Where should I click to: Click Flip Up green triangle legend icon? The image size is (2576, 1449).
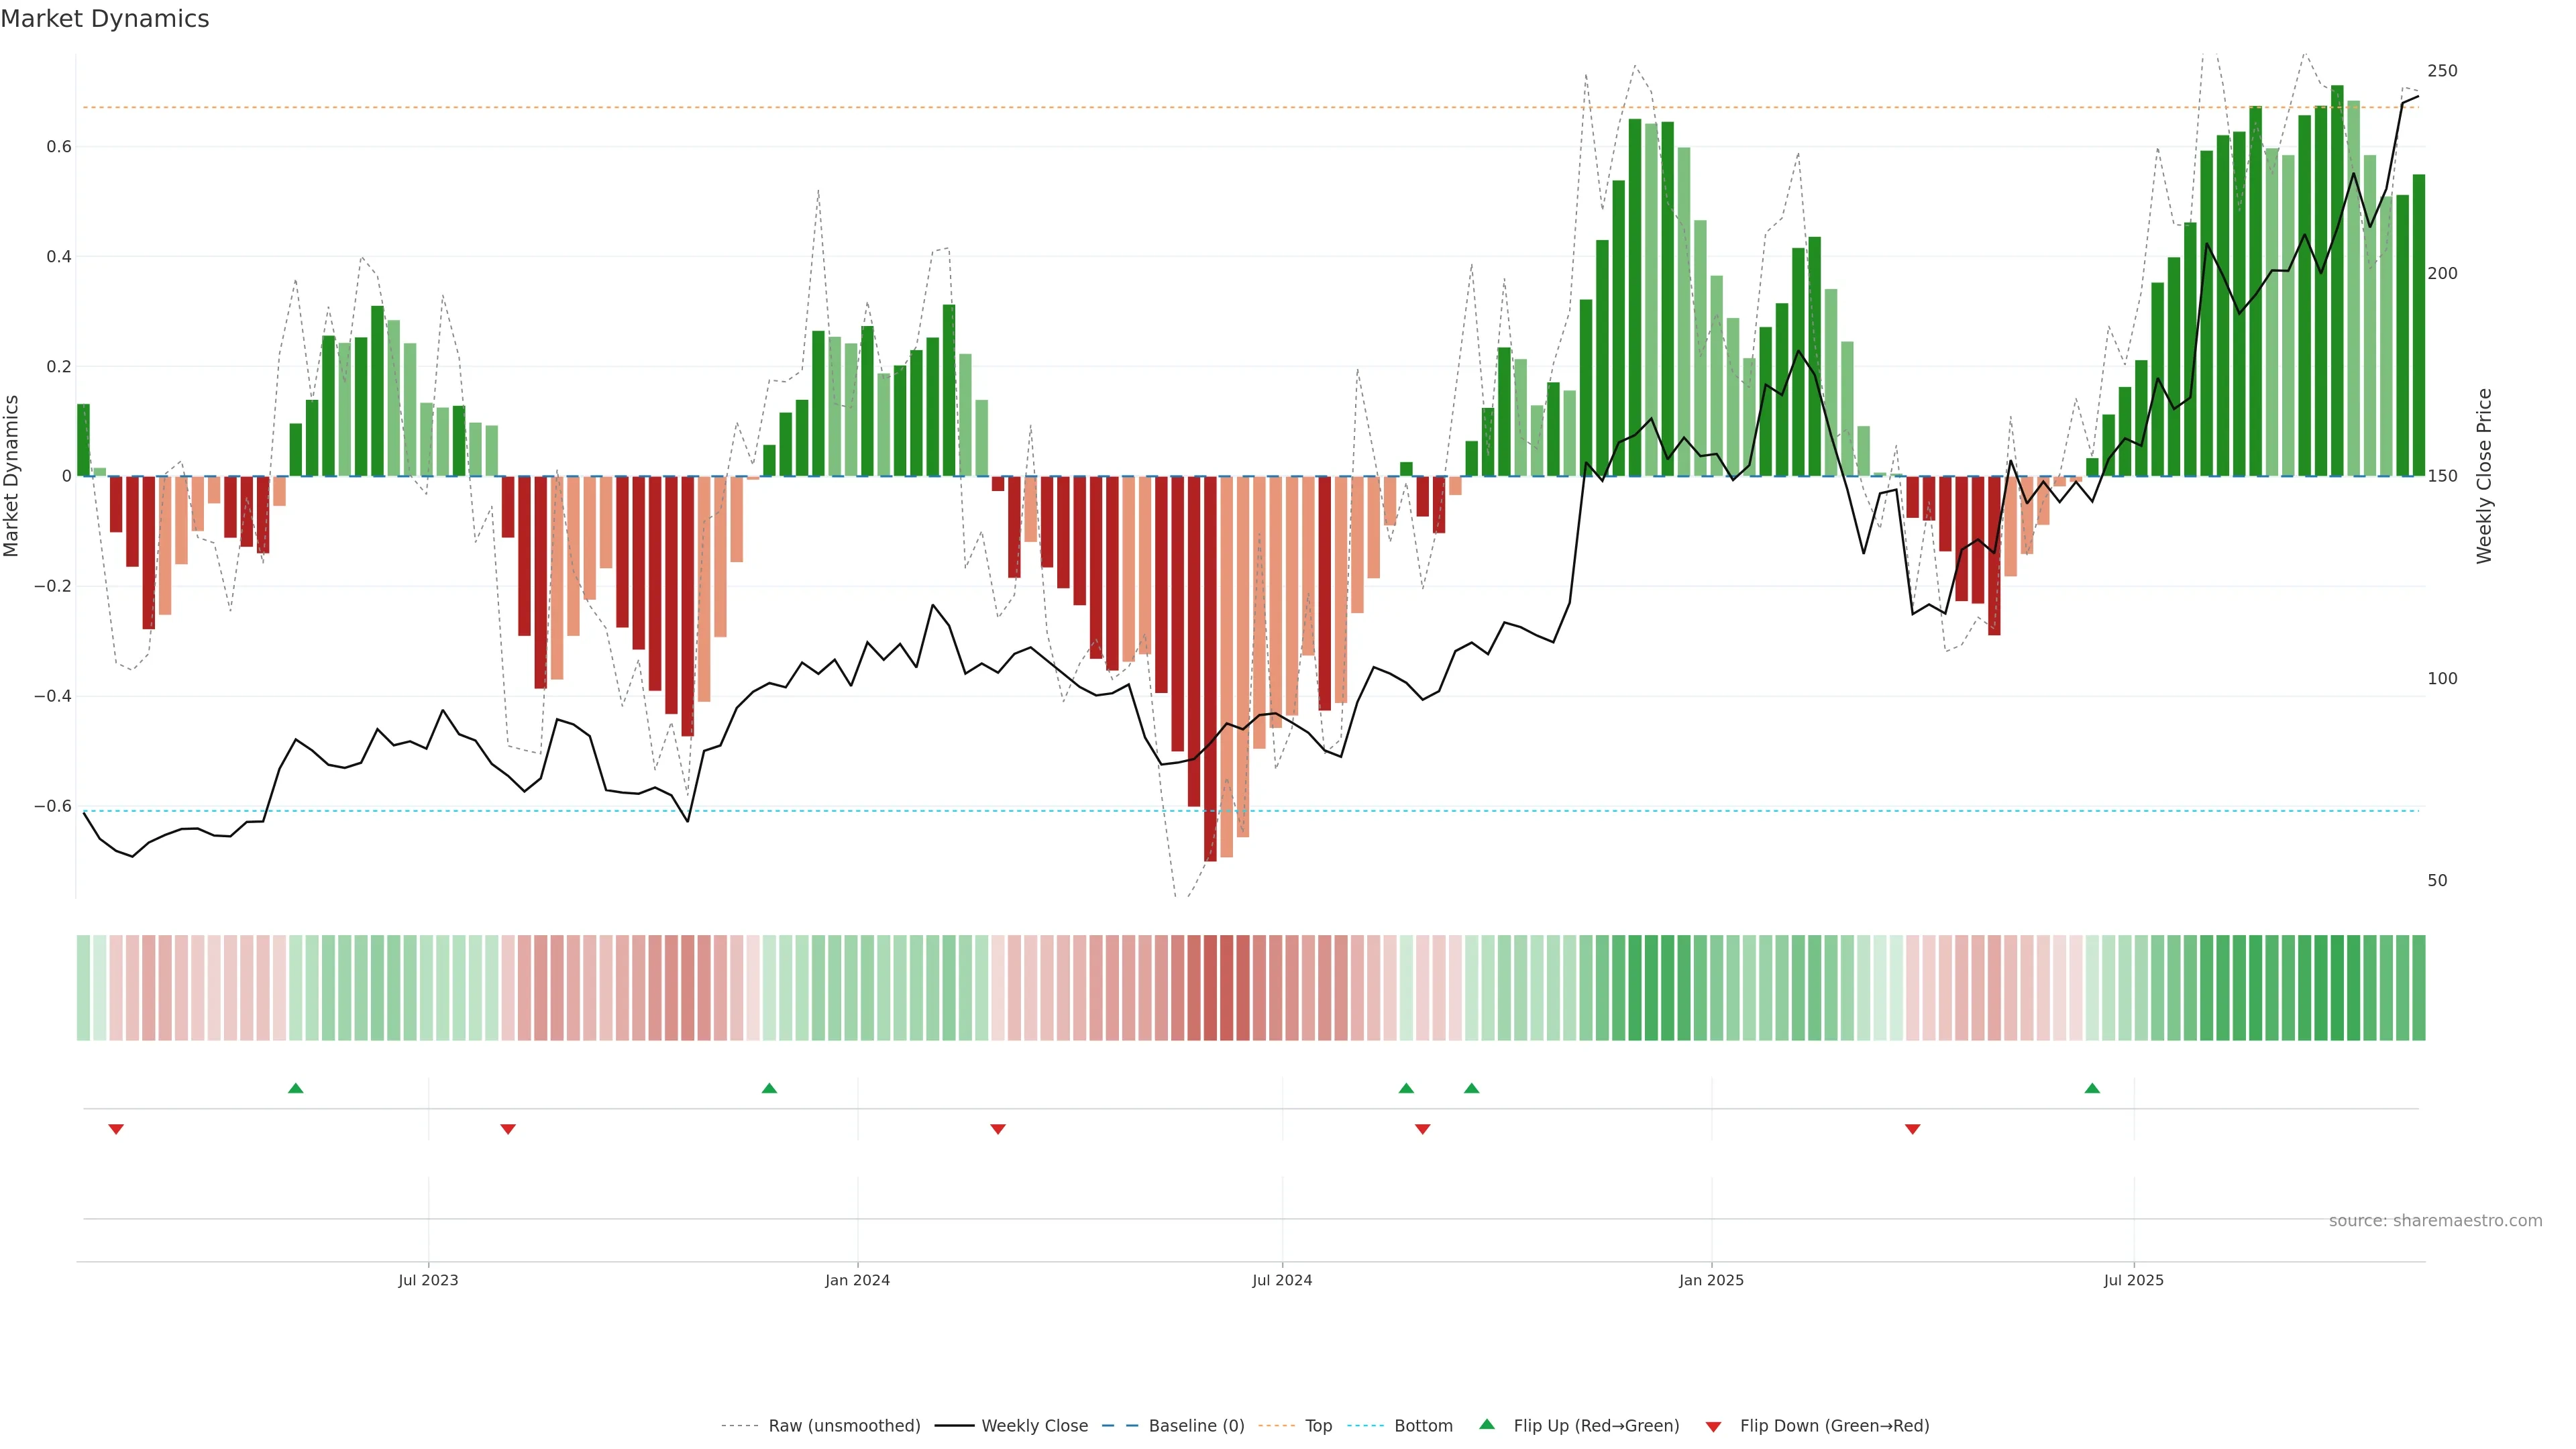click(x=1487, y=1425)
